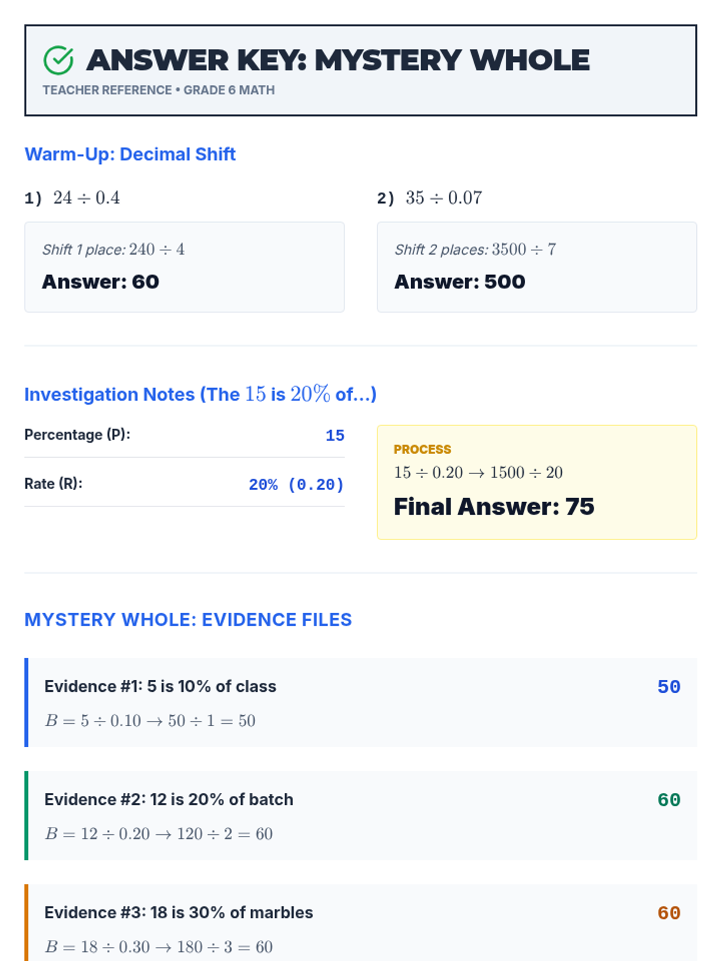Click the orange answer 60 for Evidence #3
Screen dimensions: 721x961
tap(669, 913)
